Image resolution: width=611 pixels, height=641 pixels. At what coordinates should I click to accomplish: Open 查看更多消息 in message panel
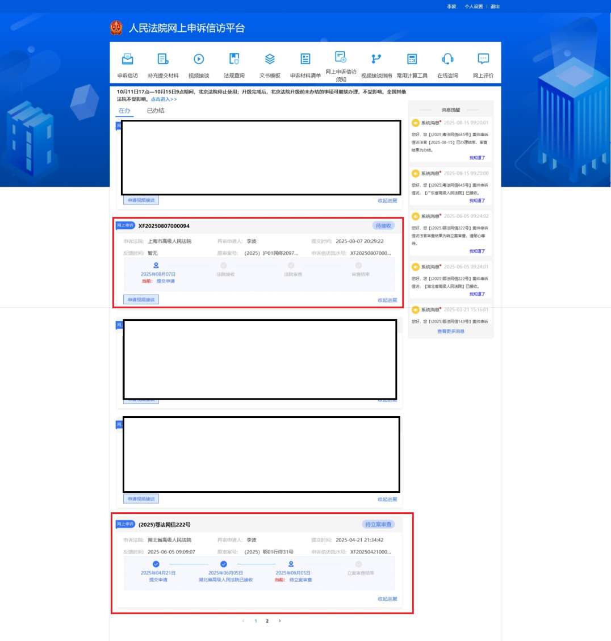click(450, 332)
